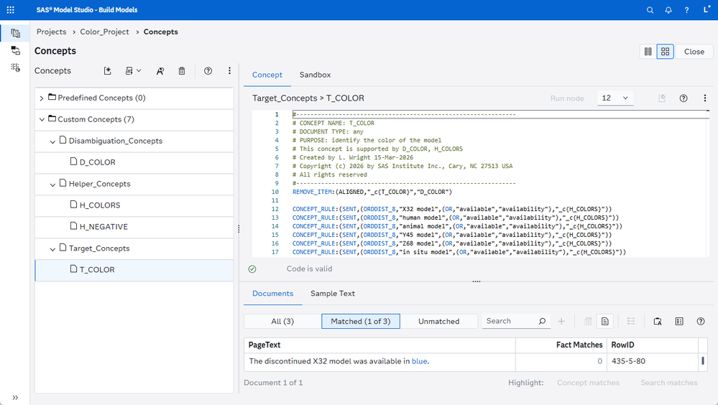
Task: Open the applications menu grid icon
Action: pyautogui.click(x=11, y=9)
